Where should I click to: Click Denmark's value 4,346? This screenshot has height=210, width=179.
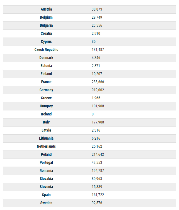coord(96,58)
